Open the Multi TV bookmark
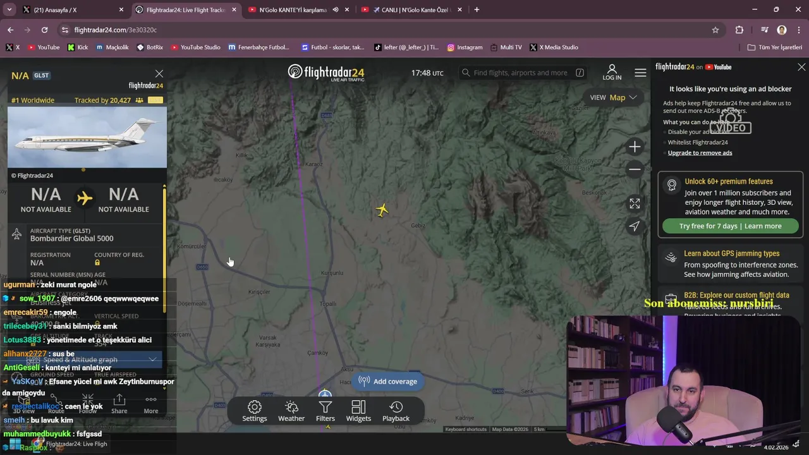Image resolution: width=809 pixels, height=455 pixels. 506,47
